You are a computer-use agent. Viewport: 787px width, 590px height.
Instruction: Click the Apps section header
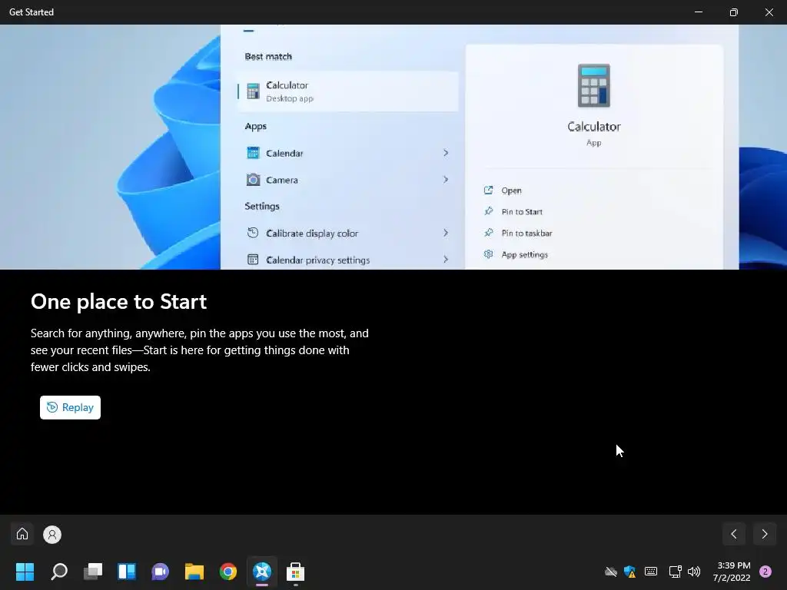255,127
